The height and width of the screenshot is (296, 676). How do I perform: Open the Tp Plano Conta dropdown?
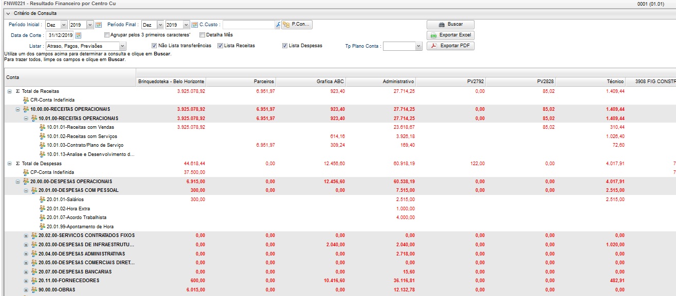pyautogui.click(x=418, y=46)
